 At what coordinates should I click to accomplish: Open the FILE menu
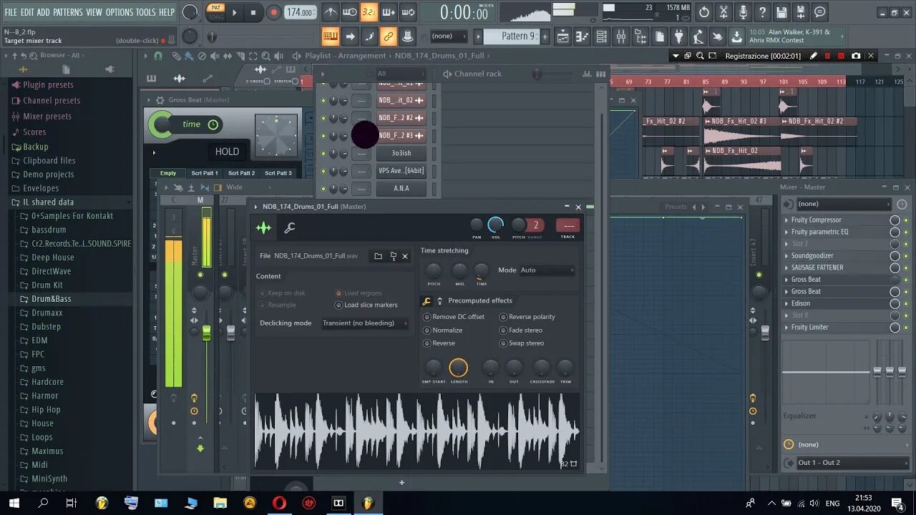pos(11,12)
